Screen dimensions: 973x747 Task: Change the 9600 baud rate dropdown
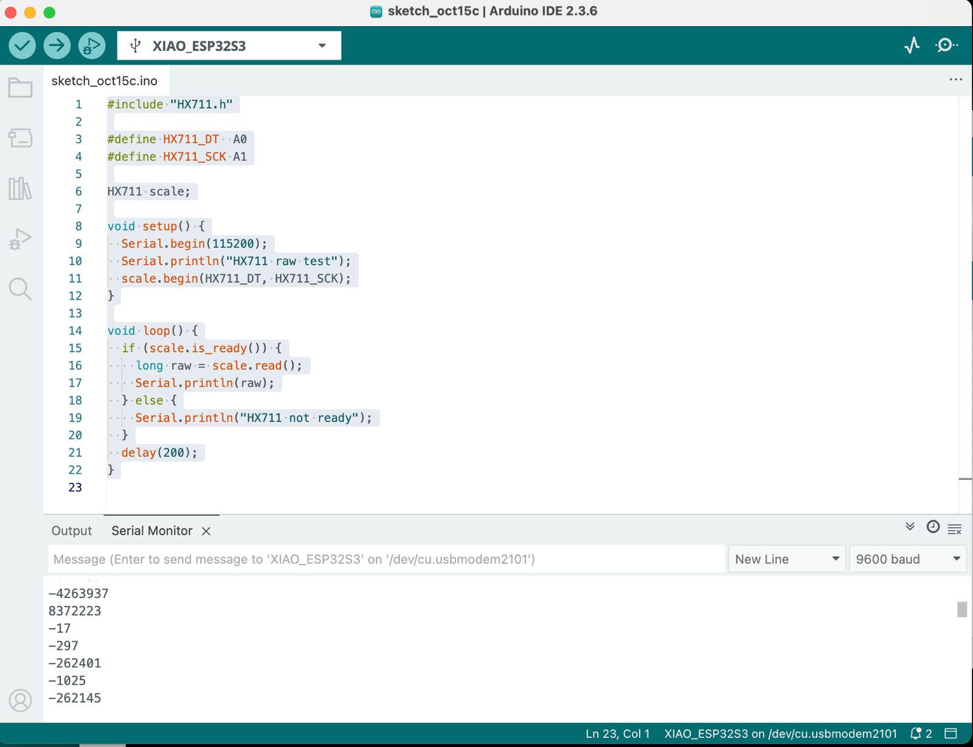907,559
